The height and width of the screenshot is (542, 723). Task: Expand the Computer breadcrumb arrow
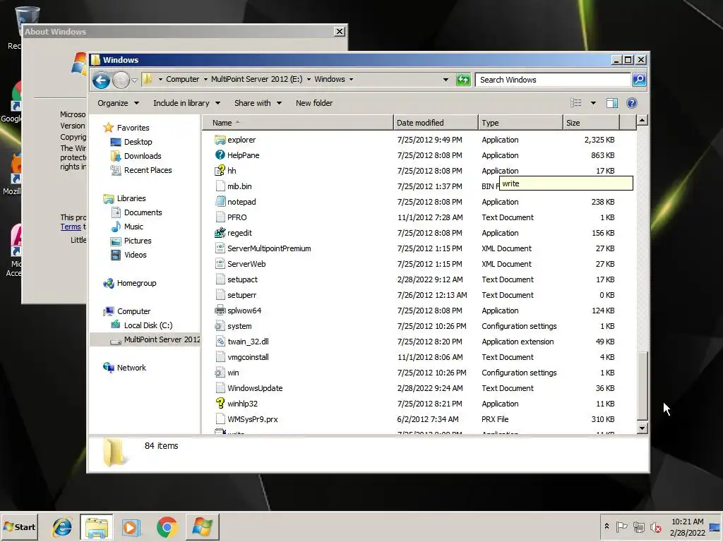205,79
